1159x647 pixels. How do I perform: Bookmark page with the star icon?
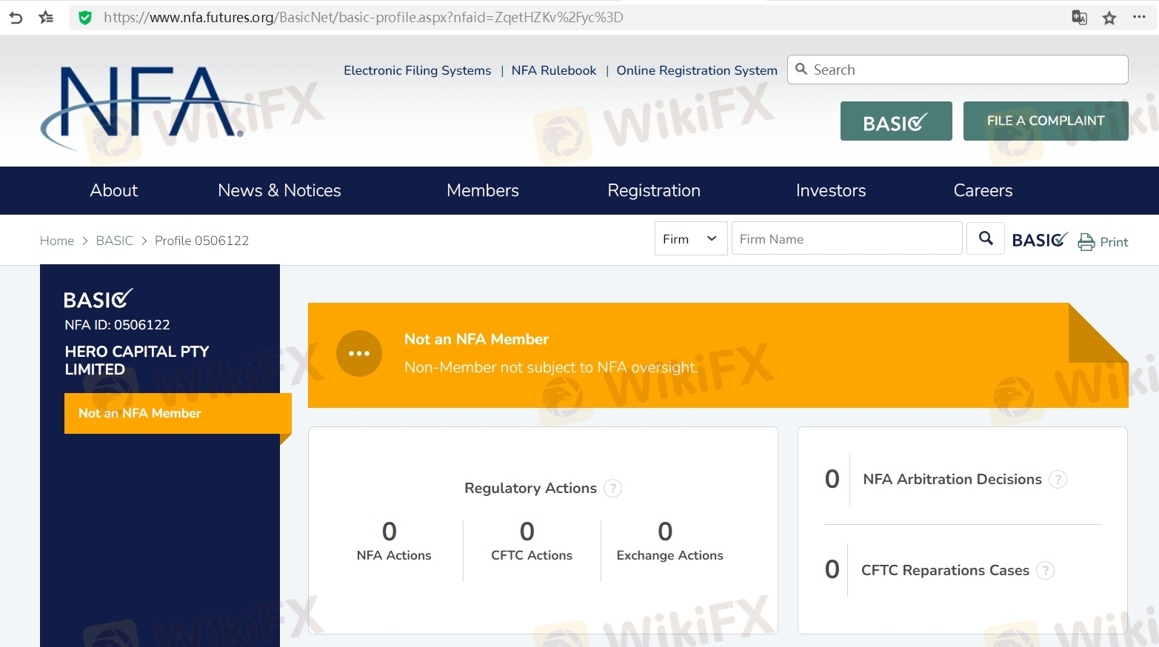(1109, 18)
